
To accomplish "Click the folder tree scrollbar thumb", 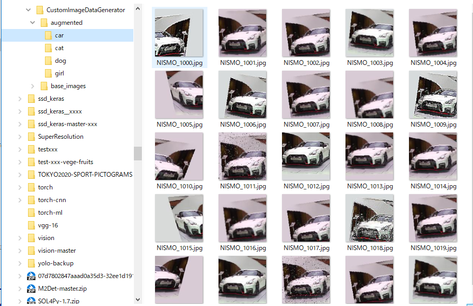I will (x=138, y=154).
